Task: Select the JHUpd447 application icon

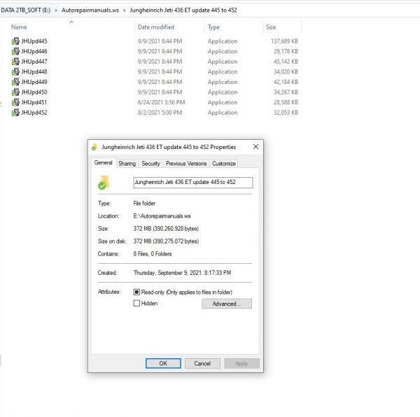Action: coord(15,62)
